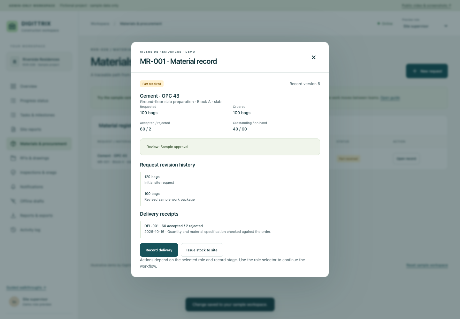Click the Reports & exports sidebar icon
Screen dimensions: 460x319
[13, 216]
